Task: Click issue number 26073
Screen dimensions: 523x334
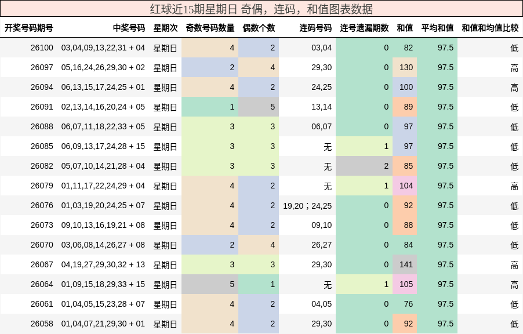Action: click(42, 225)
